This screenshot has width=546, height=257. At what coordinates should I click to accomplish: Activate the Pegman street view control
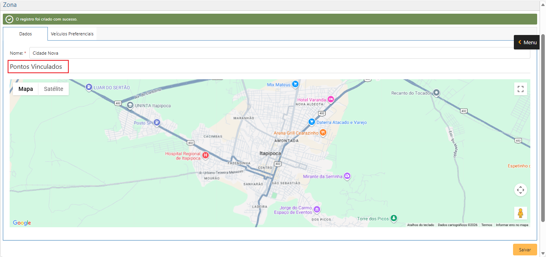(520, 213)
